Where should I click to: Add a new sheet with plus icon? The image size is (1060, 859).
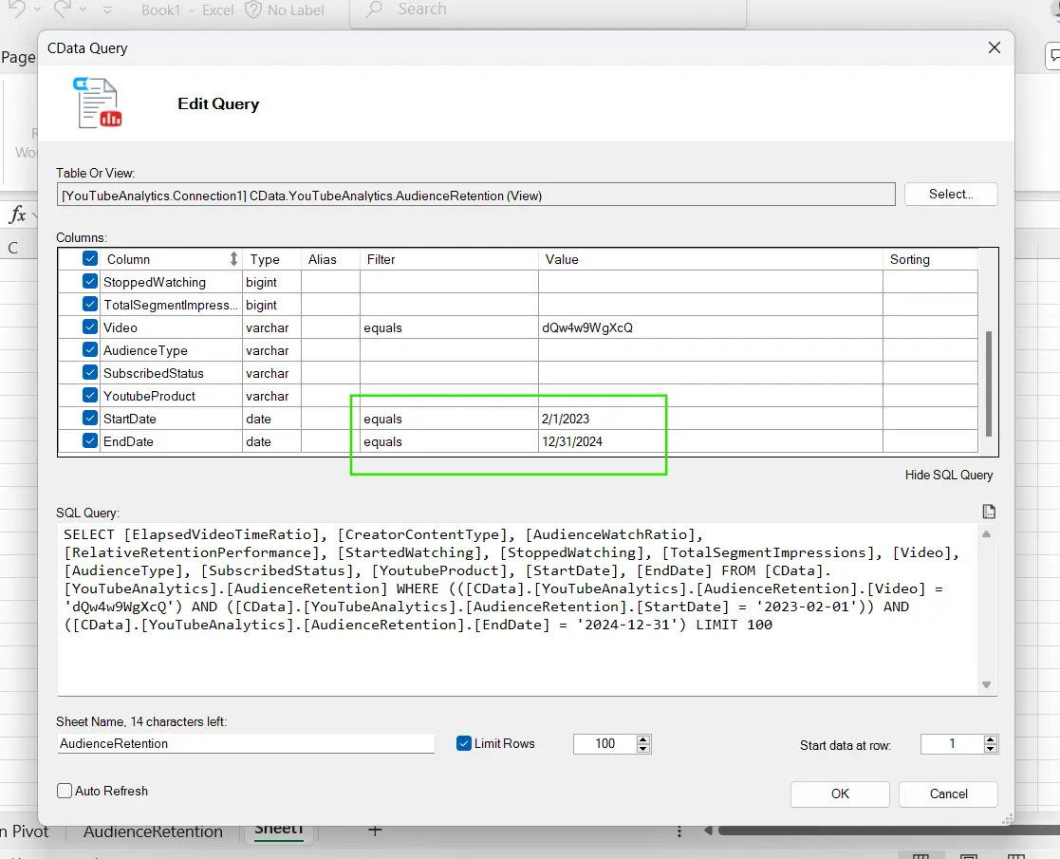pos(375,831)
